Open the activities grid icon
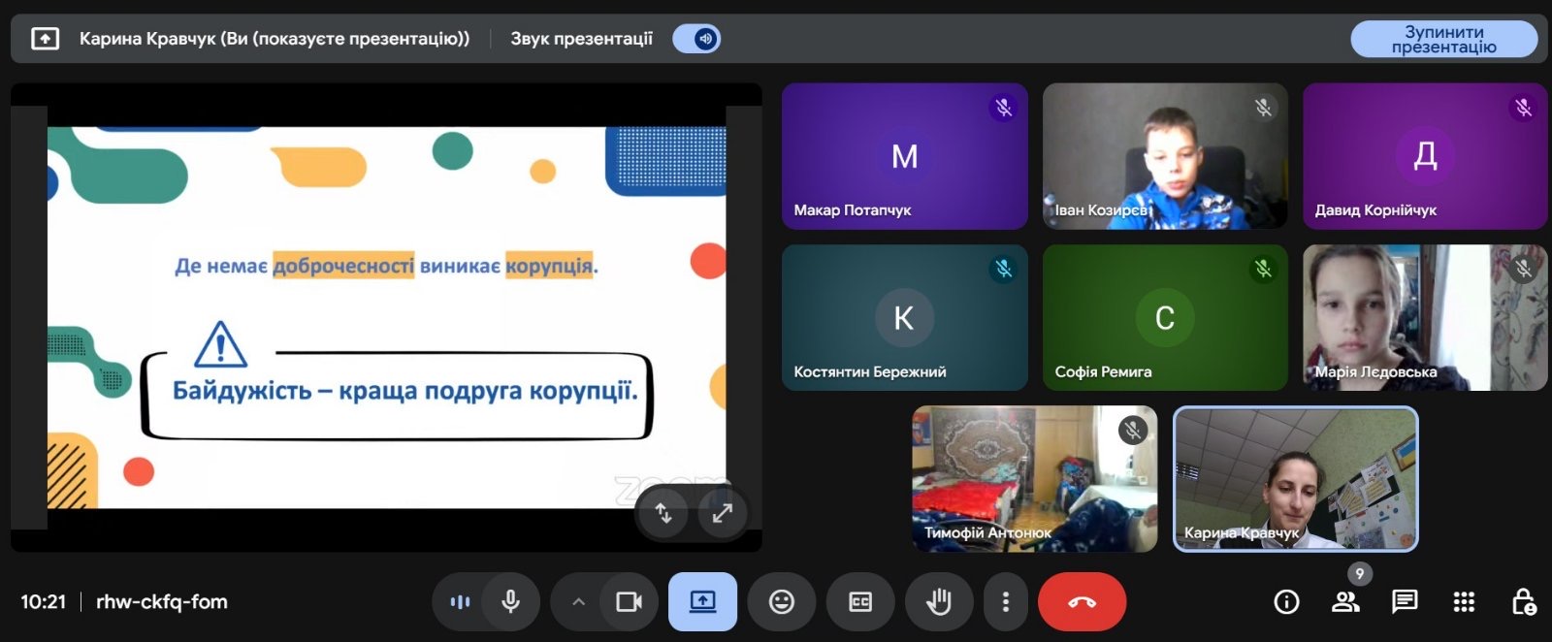This screenshot has height=642, width=1552. tap(1464, 602)
